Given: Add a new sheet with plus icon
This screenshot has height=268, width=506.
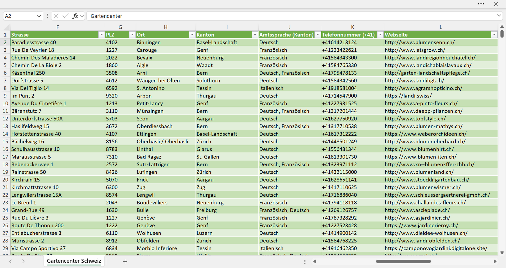Looking at the screenshot, I should pos(125,261).
